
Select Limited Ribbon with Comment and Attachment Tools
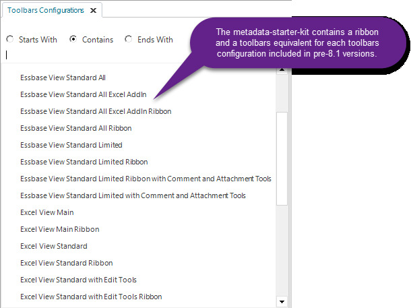[146, 179]
